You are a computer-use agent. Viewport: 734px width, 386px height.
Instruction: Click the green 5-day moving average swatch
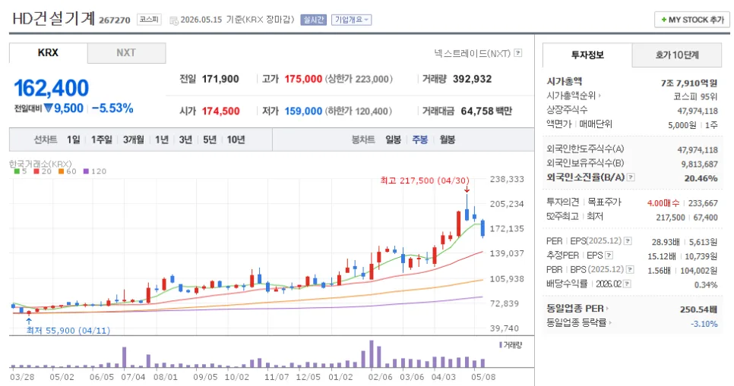pos(17,171)
